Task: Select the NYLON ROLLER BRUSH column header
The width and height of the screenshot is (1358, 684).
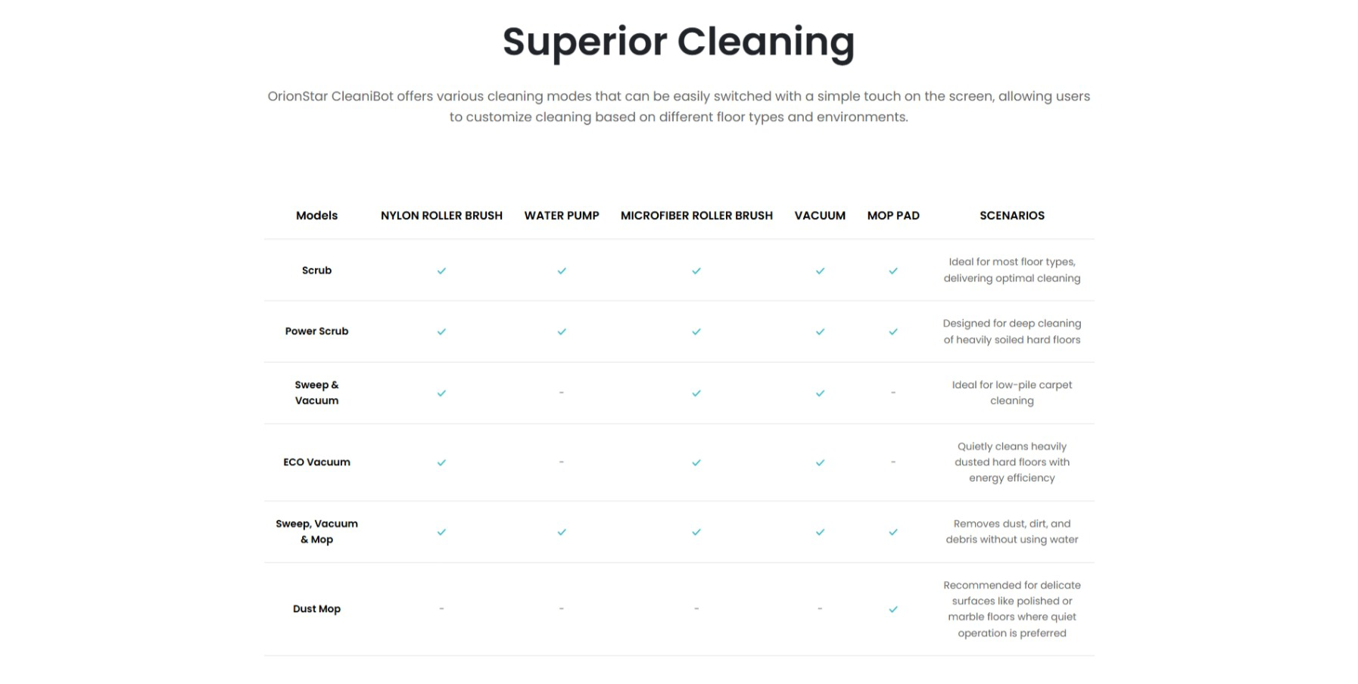Action: pos(441,216)
